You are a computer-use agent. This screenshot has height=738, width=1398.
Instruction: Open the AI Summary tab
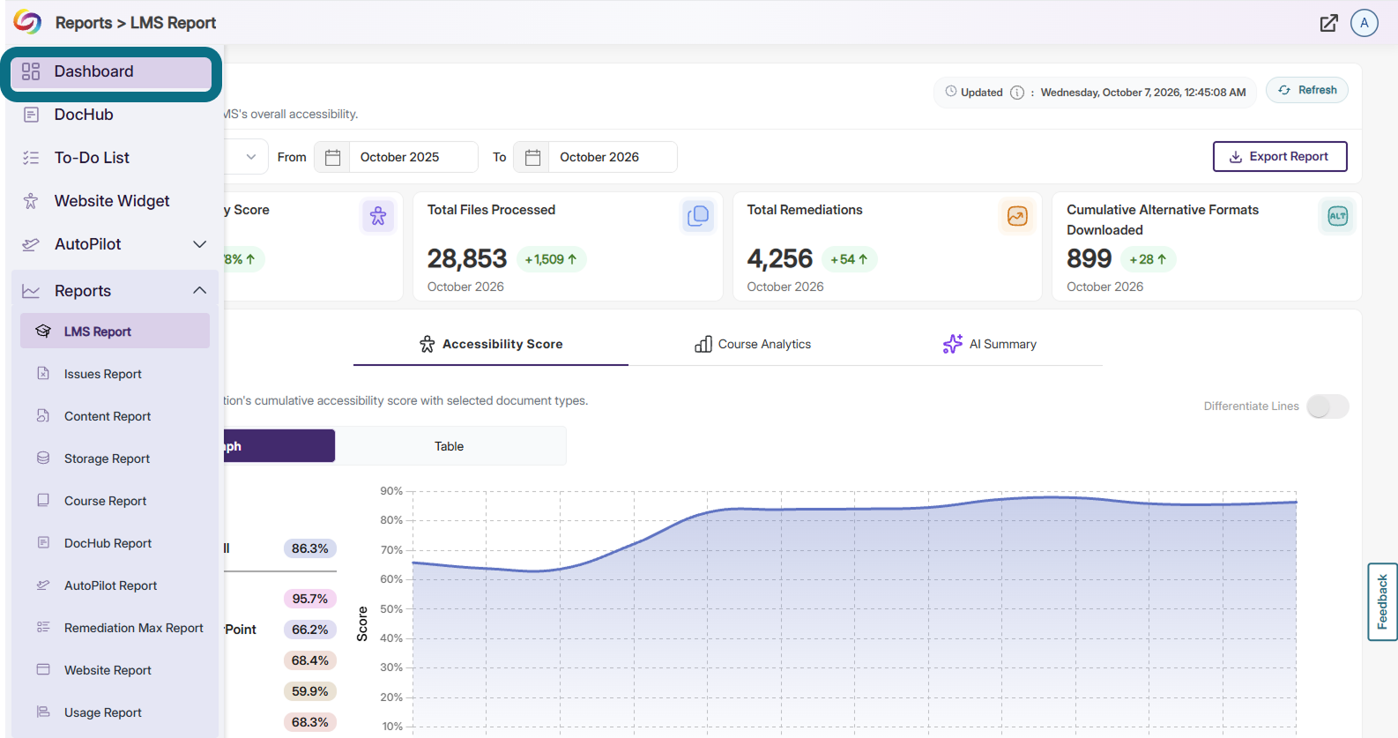click(x=990, y=344)
